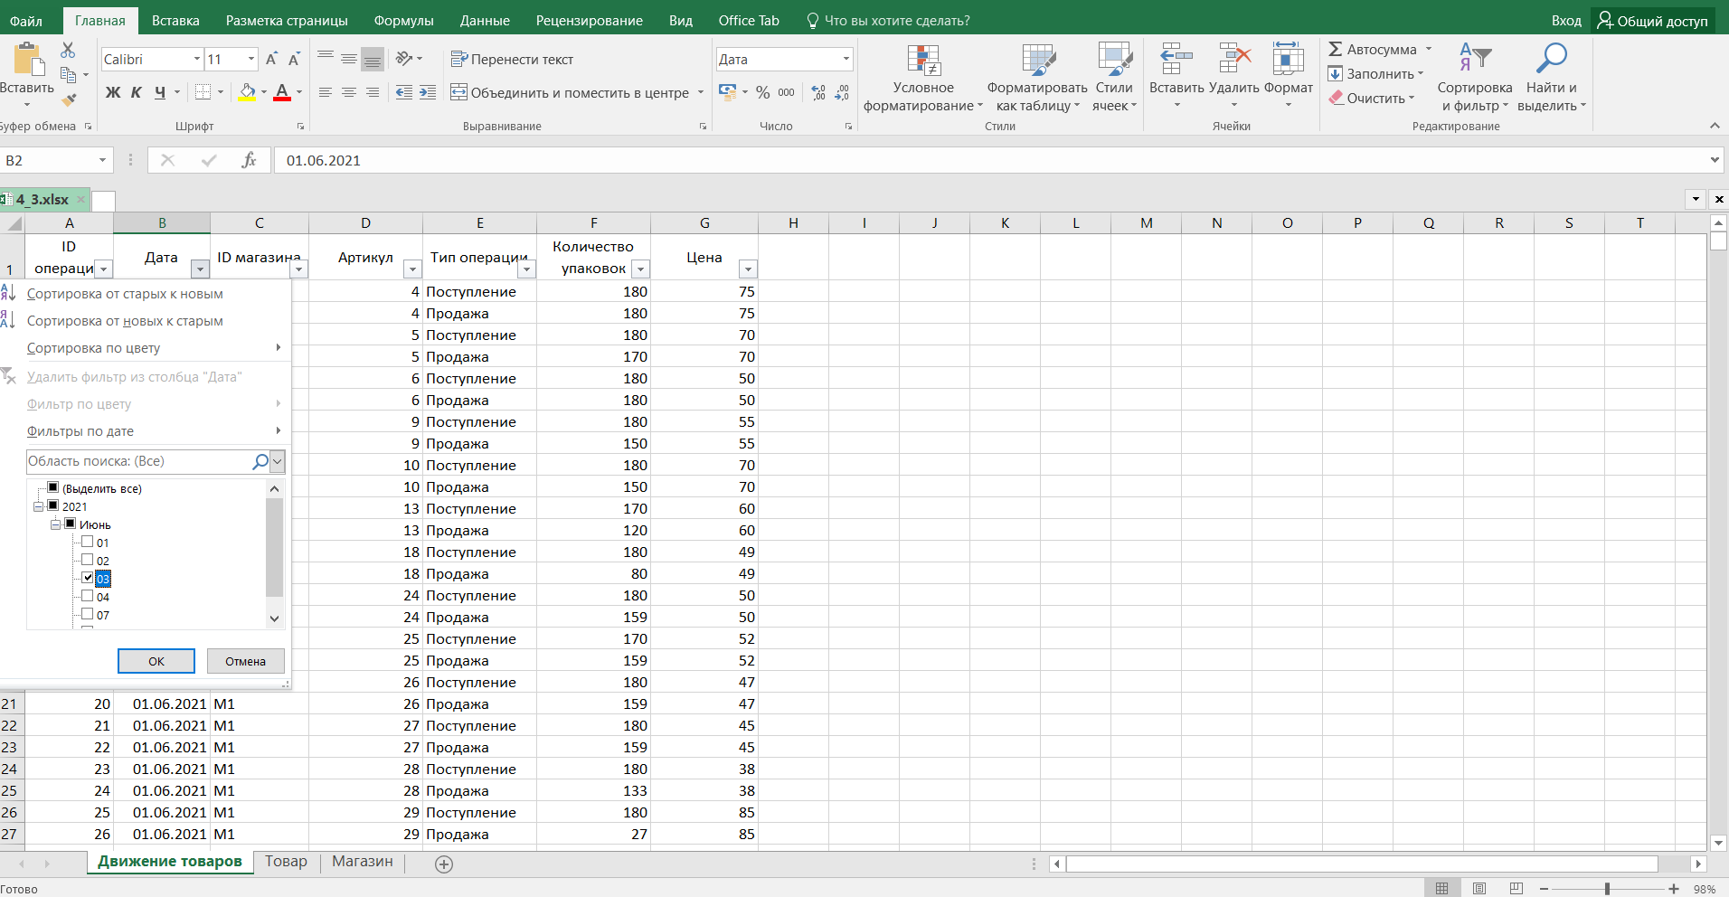Apply thousands separator format (000)
The width and height of the screenshot is (1729, 897).
[787, 92]
